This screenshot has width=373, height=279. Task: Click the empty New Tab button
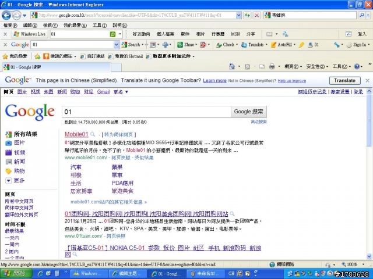117,67
